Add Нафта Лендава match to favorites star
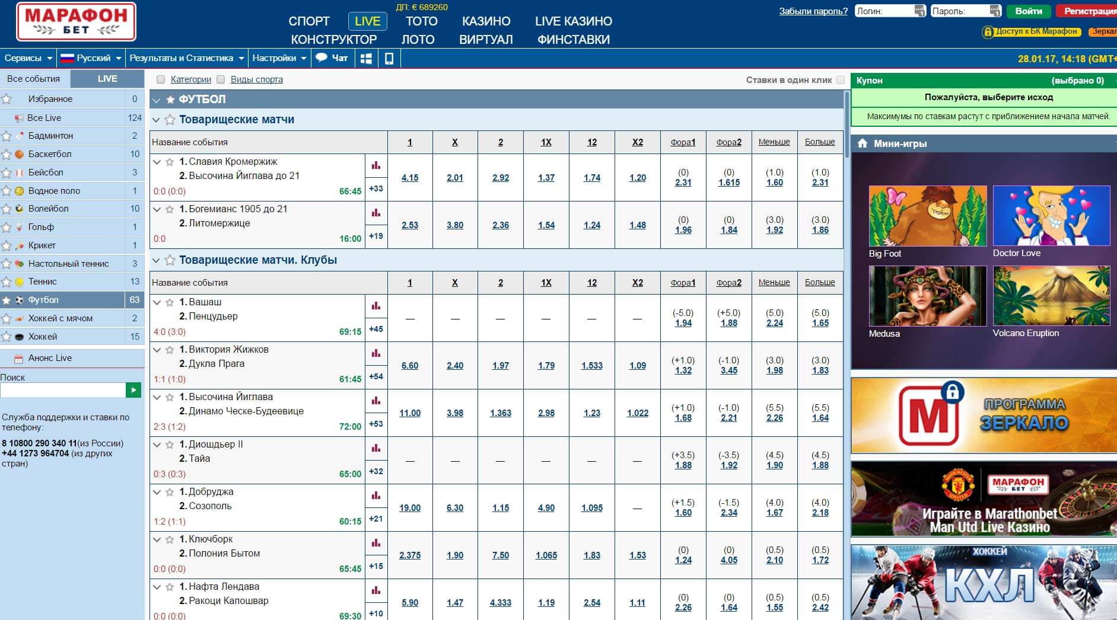Image resolution: width=1117 pixels, height=620 pixels. (170, 587)
